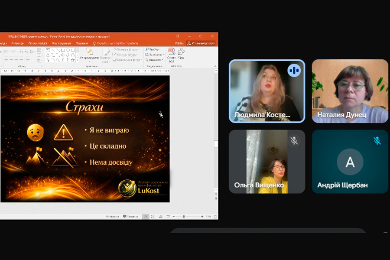Switch to Reading view in the status bar
The image size is (390, 260).
point(161,217)
